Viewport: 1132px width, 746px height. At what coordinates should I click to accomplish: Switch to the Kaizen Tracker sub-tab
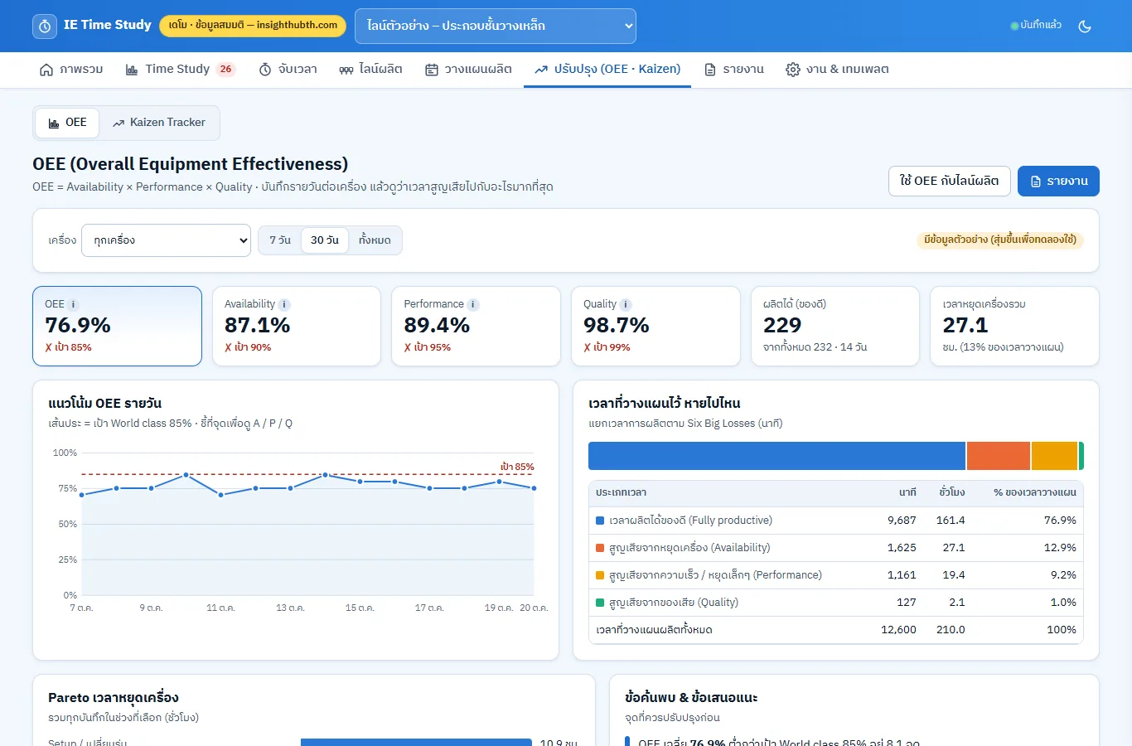tap(159, 123)
